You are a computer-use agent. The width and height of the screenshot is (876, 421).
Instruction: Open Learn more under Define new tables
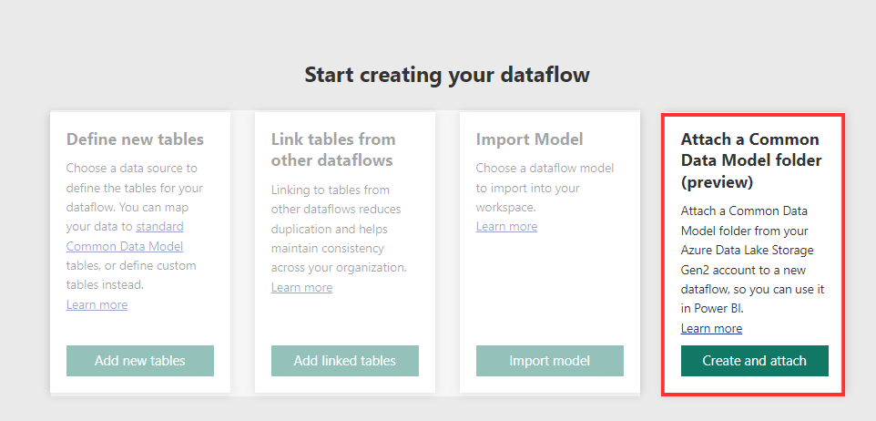pyautogui.click(x=97, y=304)
